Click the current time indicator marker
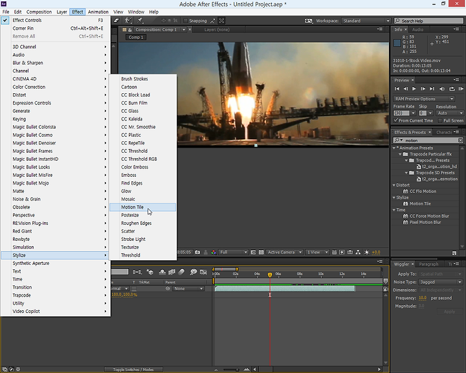The width and height of the screenshot is (466, 373). (270, 275)
